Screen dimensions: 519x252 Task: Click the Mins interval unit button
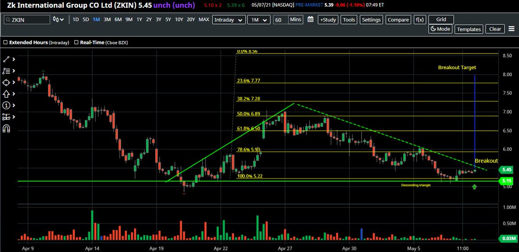point(295,20)
